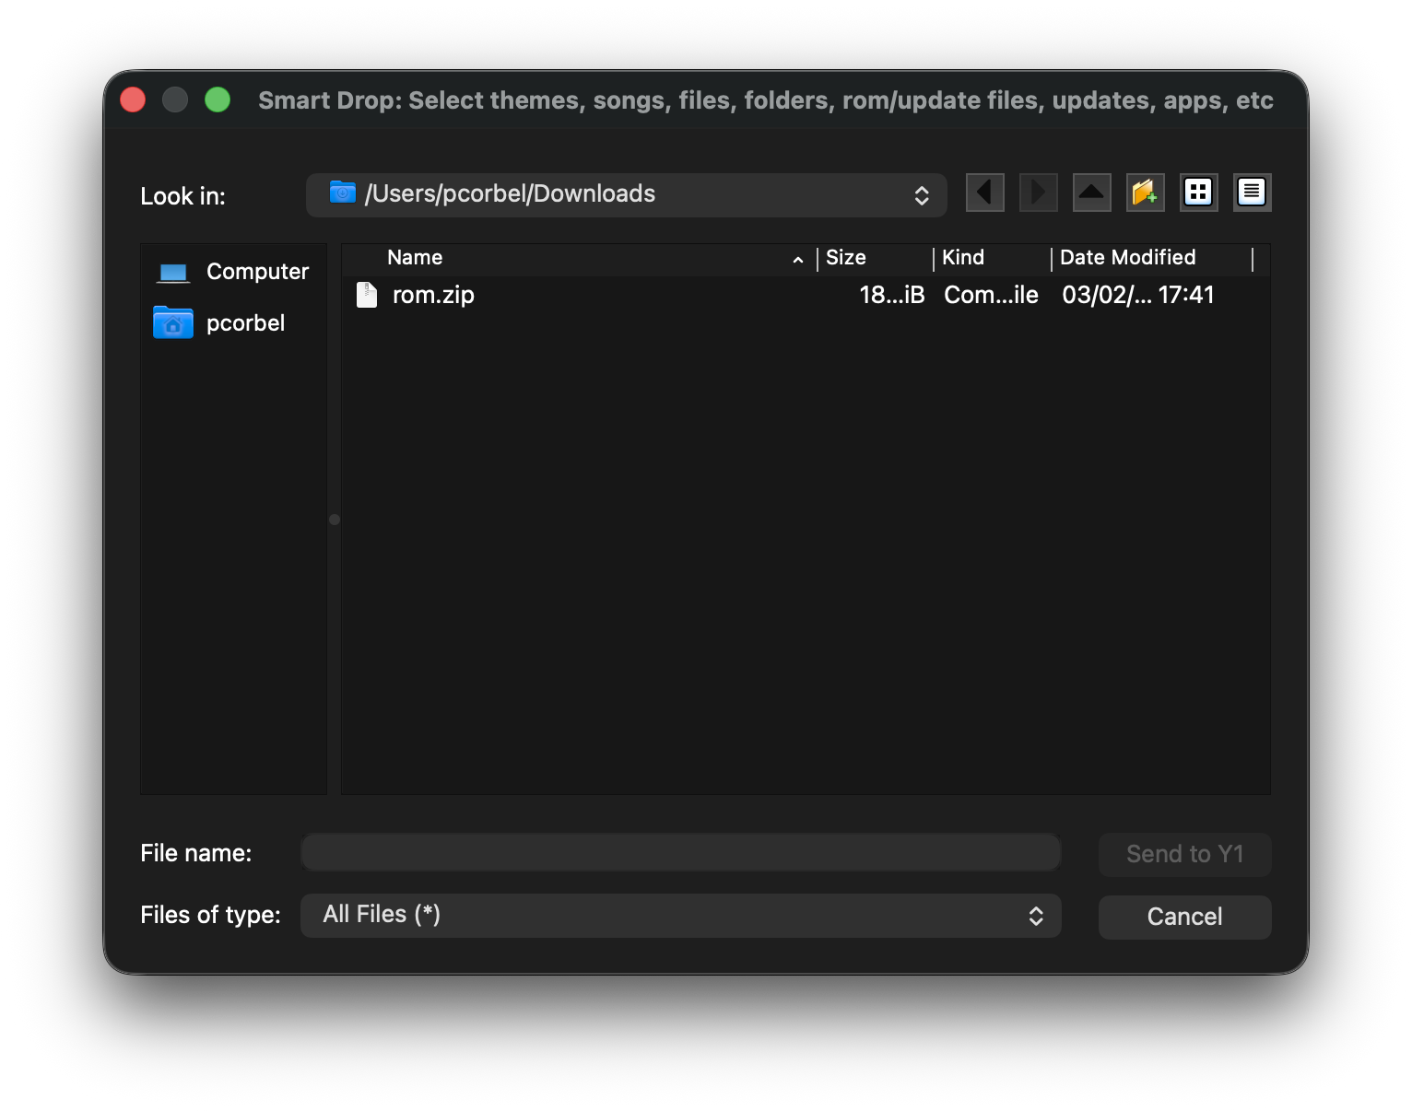This screenshot has height=1111, width=1412.
Task: Select pcorbel home folder in the sidebar
Action: pos(245,322)
